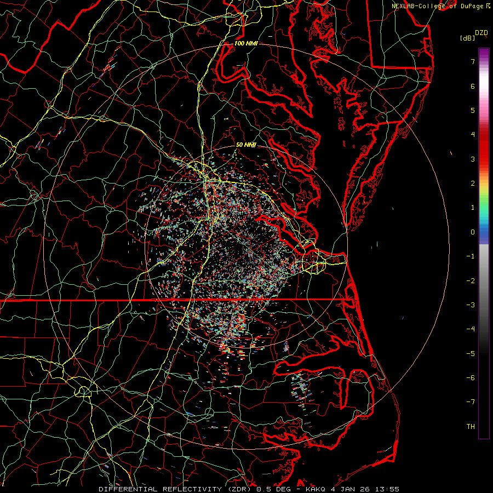The height and width of the screenshot is (493, 493).
Task: Click the 100 NMI range ring label
Action: click(x=246, y=43)
